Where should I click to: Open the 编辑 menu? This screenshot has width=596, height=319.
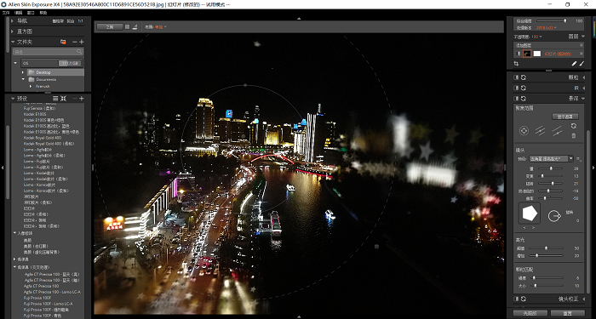click(x=18, y=13)
